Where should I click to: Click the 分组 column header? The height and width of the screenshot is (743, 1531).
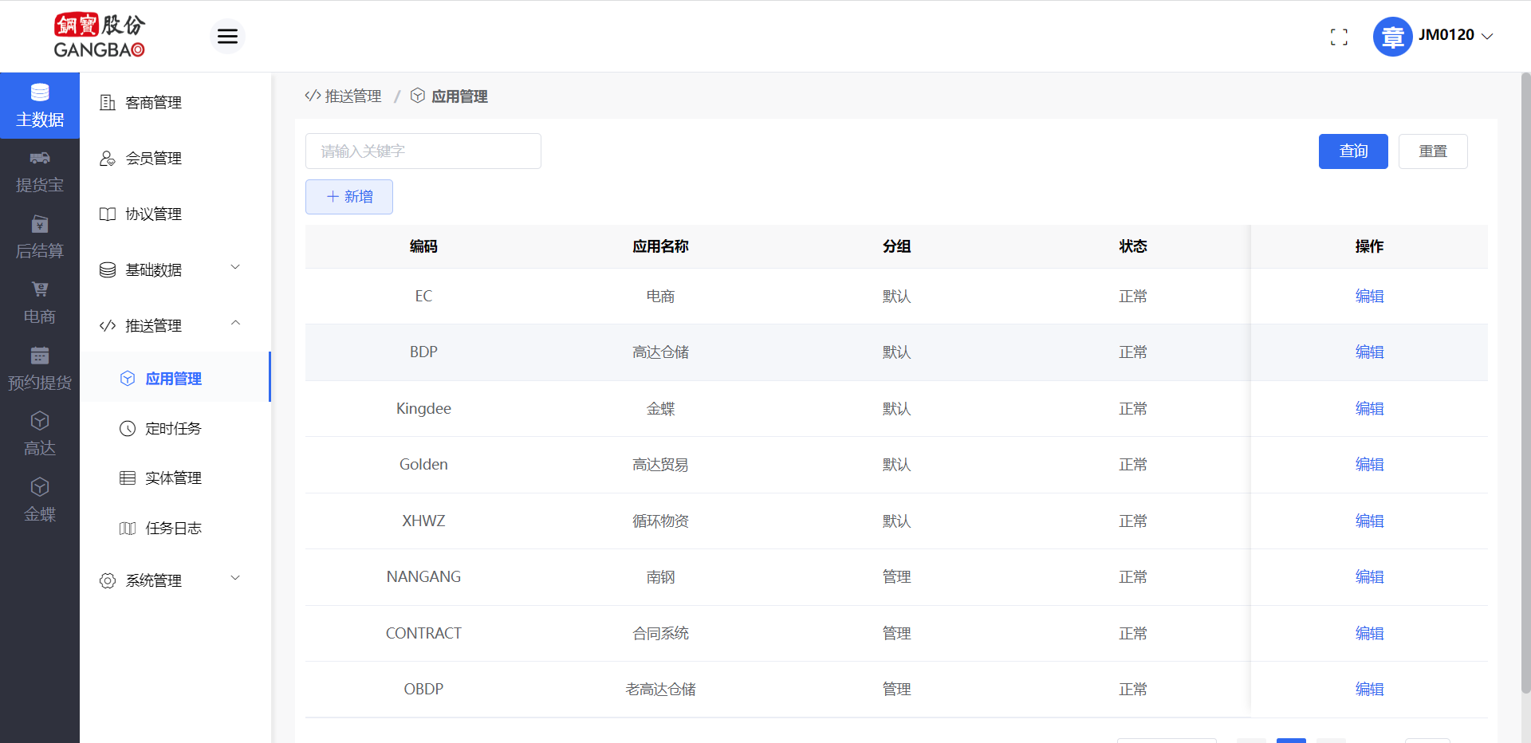[x=896, y=246]
